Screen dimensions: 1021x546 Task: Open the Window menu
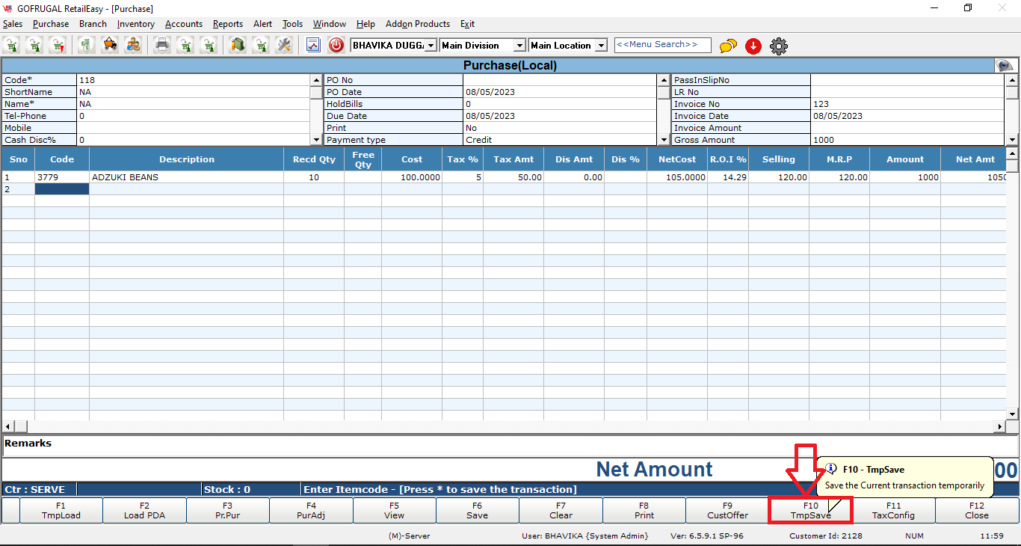click(330, 24)
